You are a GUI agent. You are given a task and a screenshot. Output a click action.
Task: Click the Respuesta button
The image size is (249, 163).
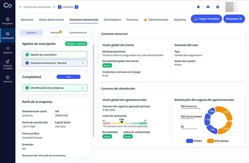(234, 19)
